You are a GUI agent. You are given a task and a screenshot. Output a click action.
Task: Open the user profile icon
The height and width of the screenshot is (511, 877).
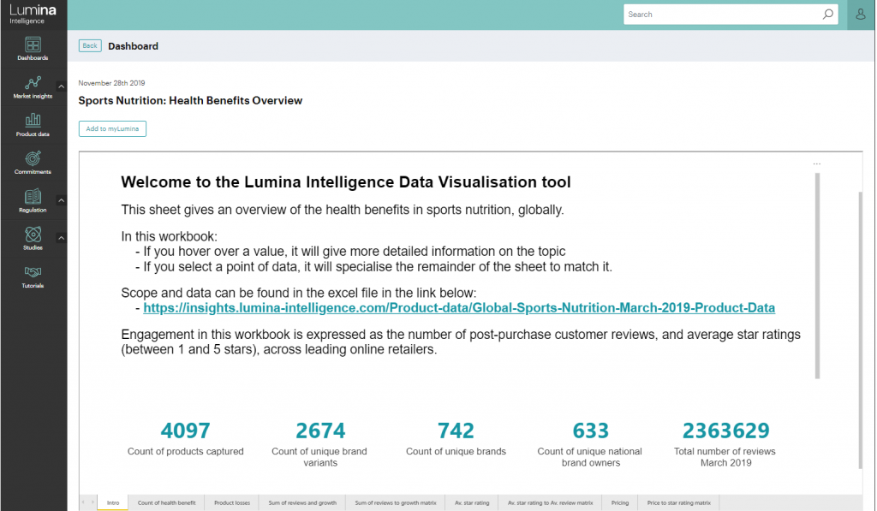pos(860,15)
